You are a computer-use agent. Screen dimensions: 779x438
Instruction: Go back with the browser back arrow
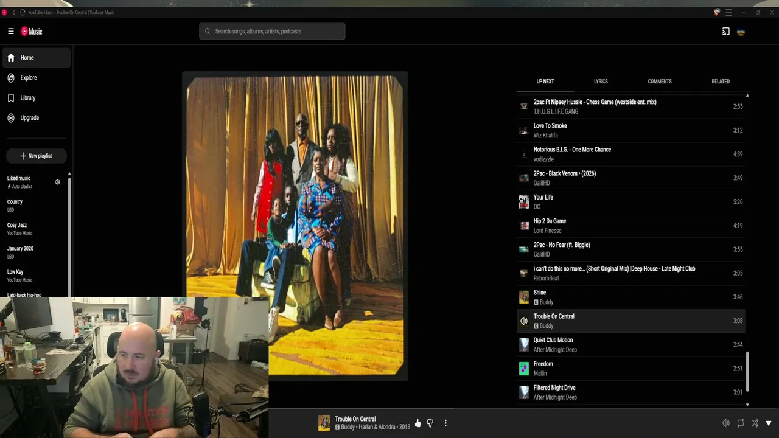[14, 12]
